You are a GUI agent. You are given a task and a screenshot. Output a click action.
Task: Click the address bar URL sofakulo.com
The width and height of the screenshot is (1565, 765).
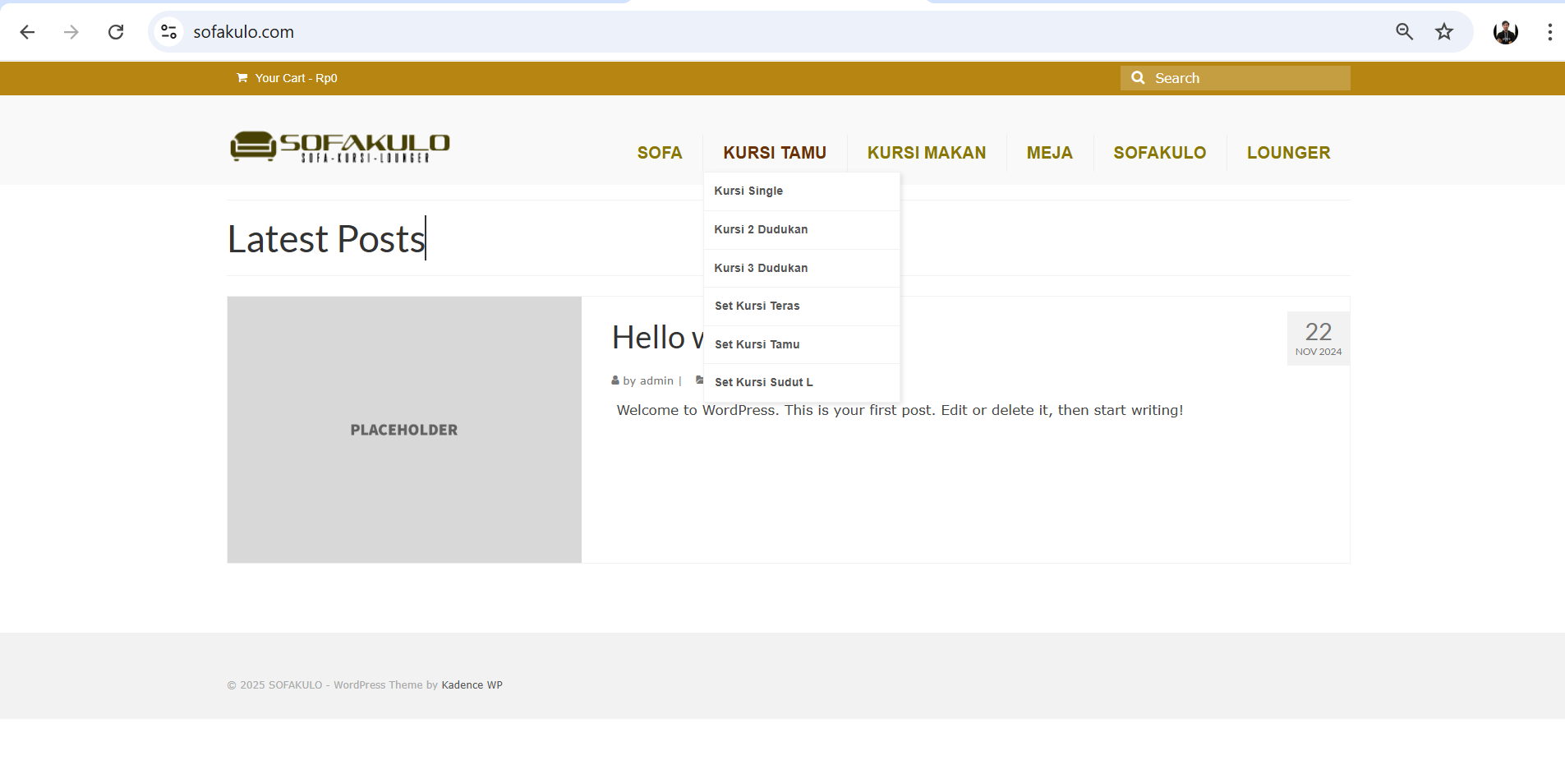click(x=244, y=32)
